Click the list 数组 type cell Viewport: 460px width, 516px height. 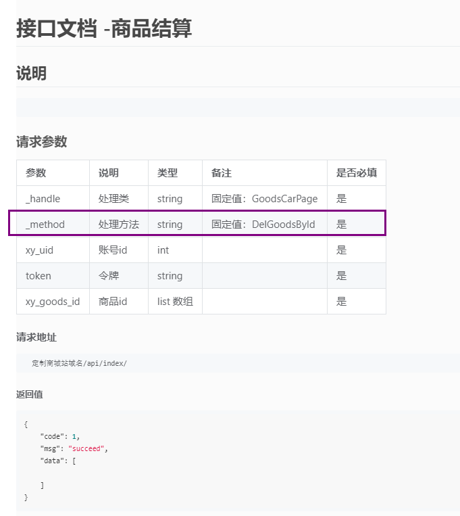175,302
